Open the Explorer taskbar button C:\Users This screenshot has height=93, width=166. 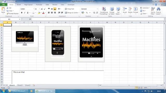(18, 91)
